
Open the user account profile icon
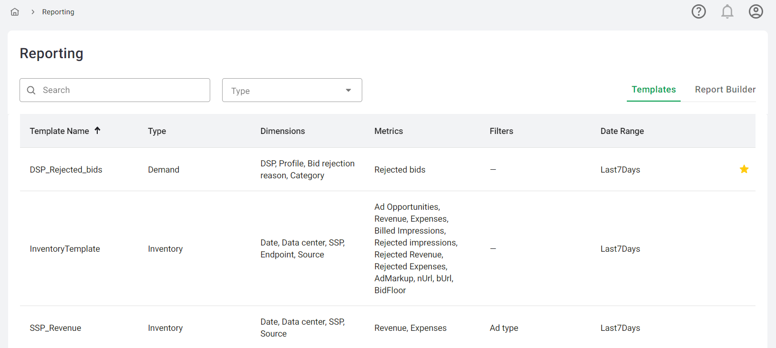(756, 11)
